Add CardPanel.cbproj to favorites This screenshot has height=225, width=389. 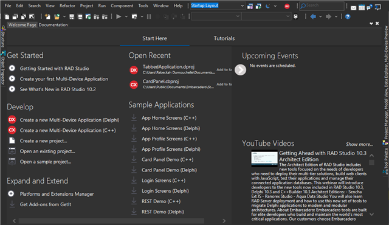224,85
